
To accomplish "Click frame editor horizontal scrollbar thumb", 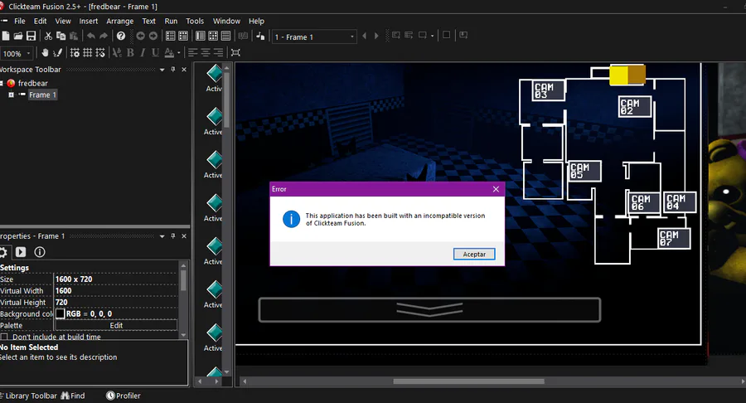I will coord(468,381).
